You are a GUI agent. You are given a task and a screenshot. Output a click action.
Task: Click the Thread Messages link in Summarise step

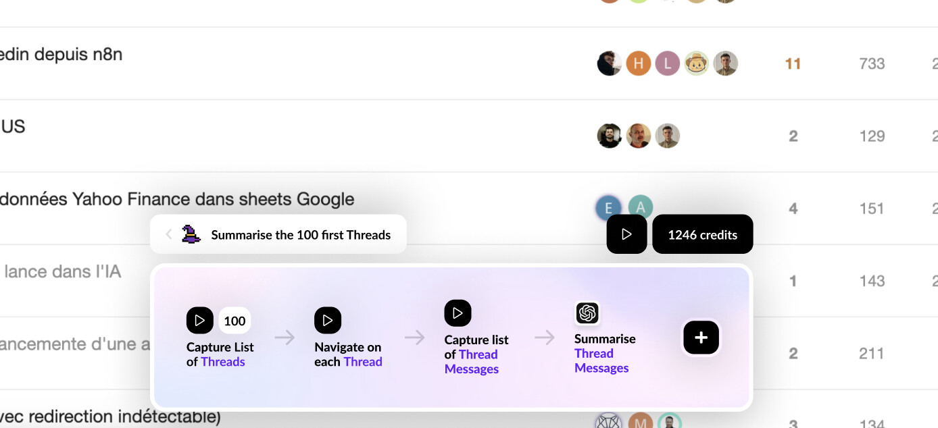(x=601, y=360)
